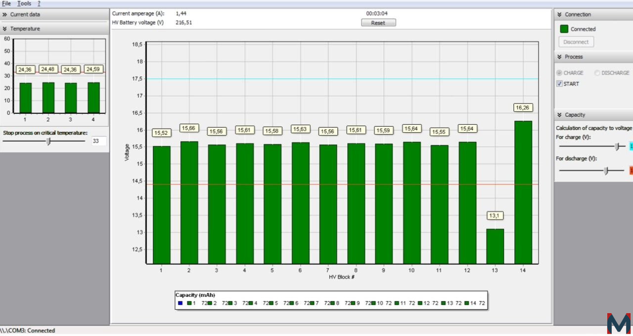Click the 24,59 temperature label

pos(93,69)
